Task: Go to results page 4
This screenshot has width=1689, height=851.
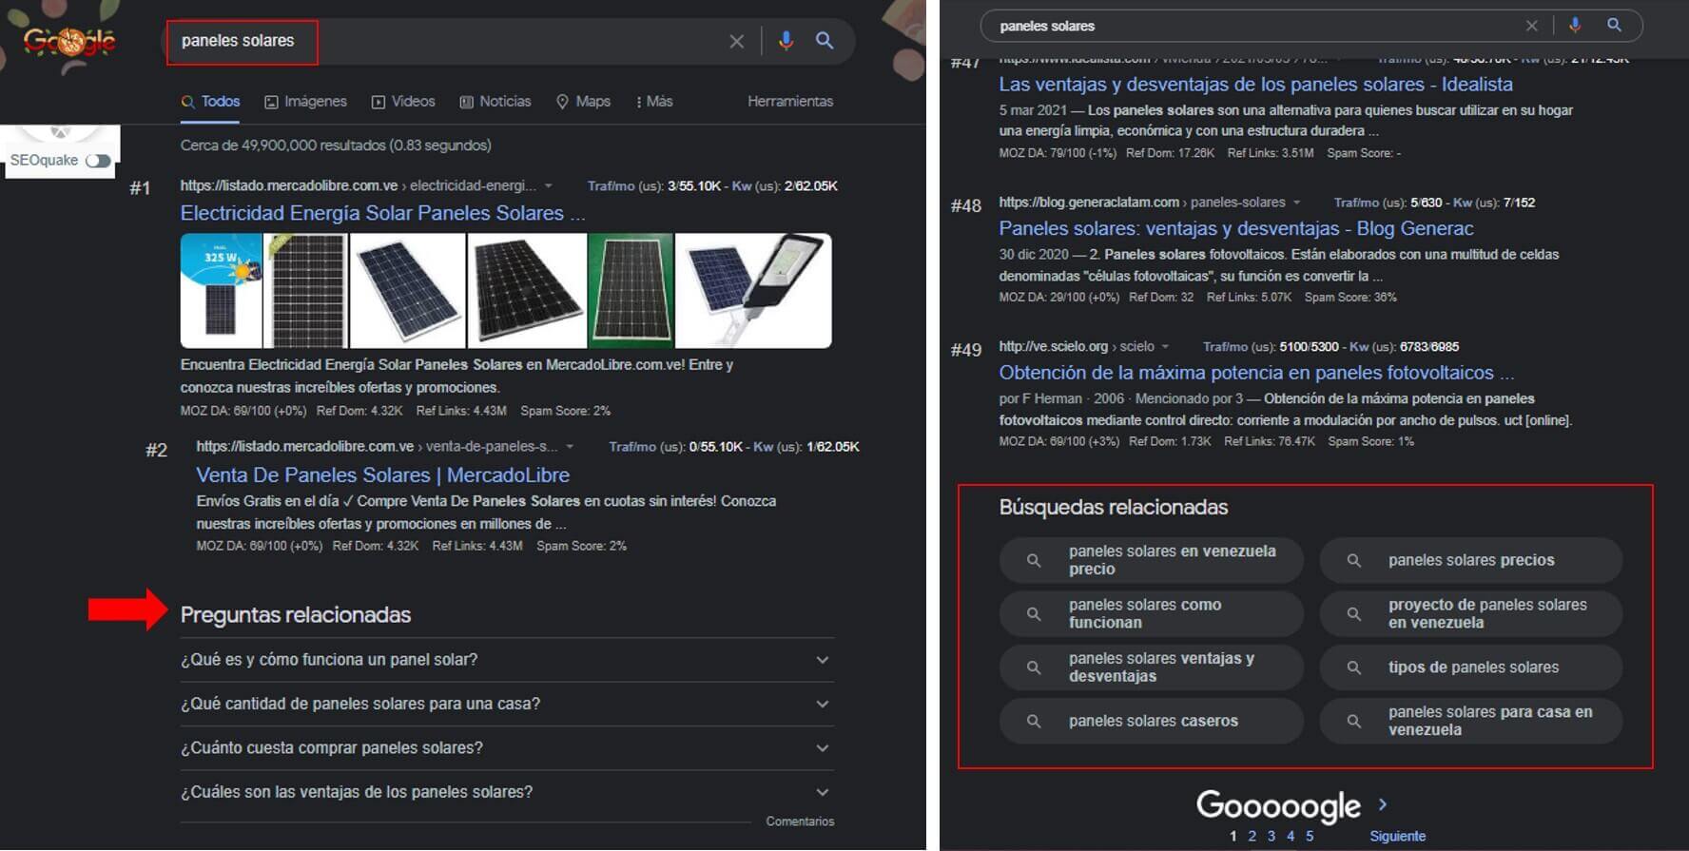Action: click(1291, 836)
